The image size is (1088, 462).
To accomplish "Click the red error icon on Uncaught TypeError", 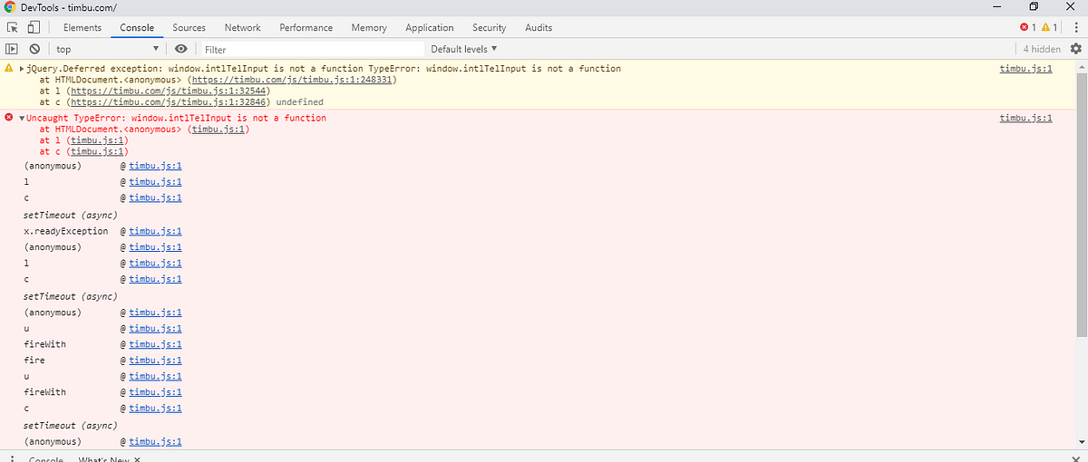I will [9, 118].
